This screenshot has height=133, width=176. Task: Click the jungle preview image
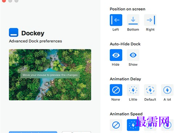pos(50,75)
